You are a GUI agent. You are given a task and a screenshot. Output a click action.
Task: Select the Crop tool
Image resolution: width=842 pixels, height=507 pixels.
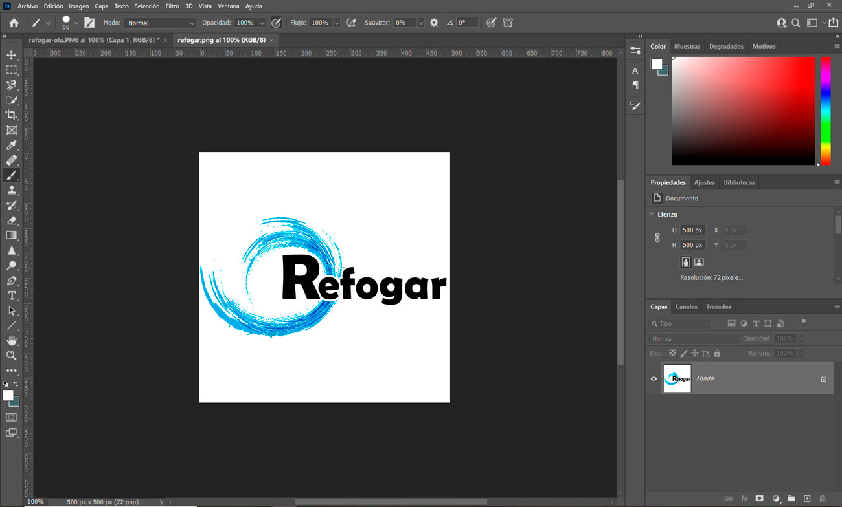(x=11, y=115)
